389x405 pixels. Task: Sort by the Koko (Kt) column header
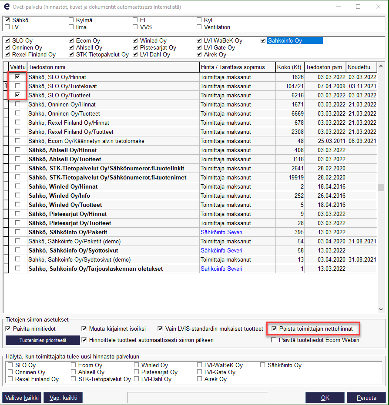tap(290, 67)
